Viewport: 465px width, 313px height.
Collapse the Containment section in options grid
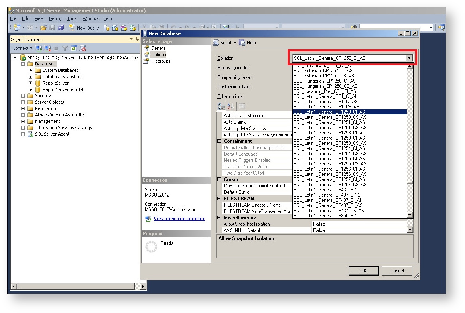click(219, 141)
